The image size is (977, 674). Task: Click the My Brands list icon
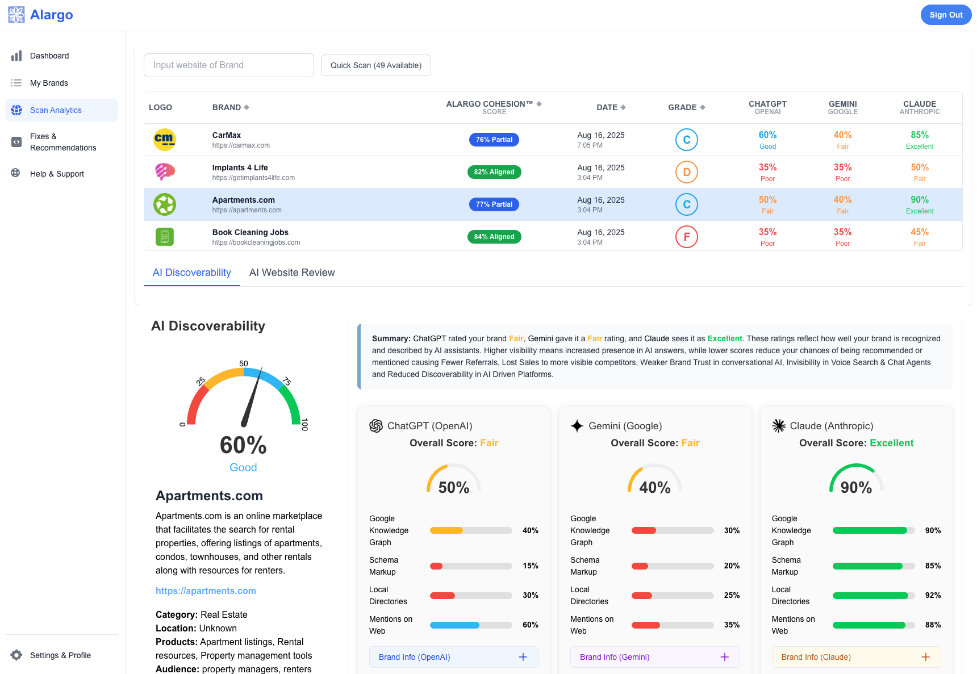click(16, 83)
